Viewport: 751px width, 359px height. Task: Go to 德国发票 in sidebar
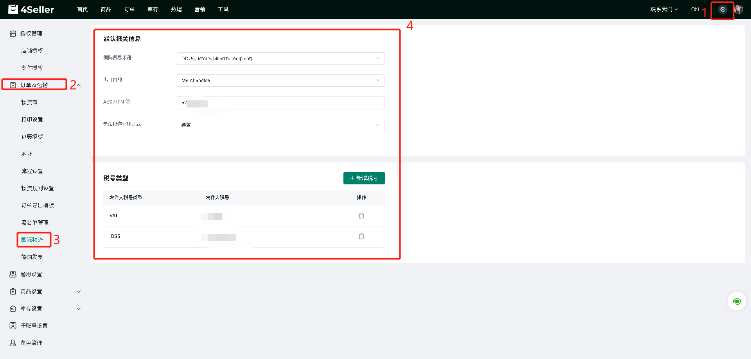(x=32, y=257)
